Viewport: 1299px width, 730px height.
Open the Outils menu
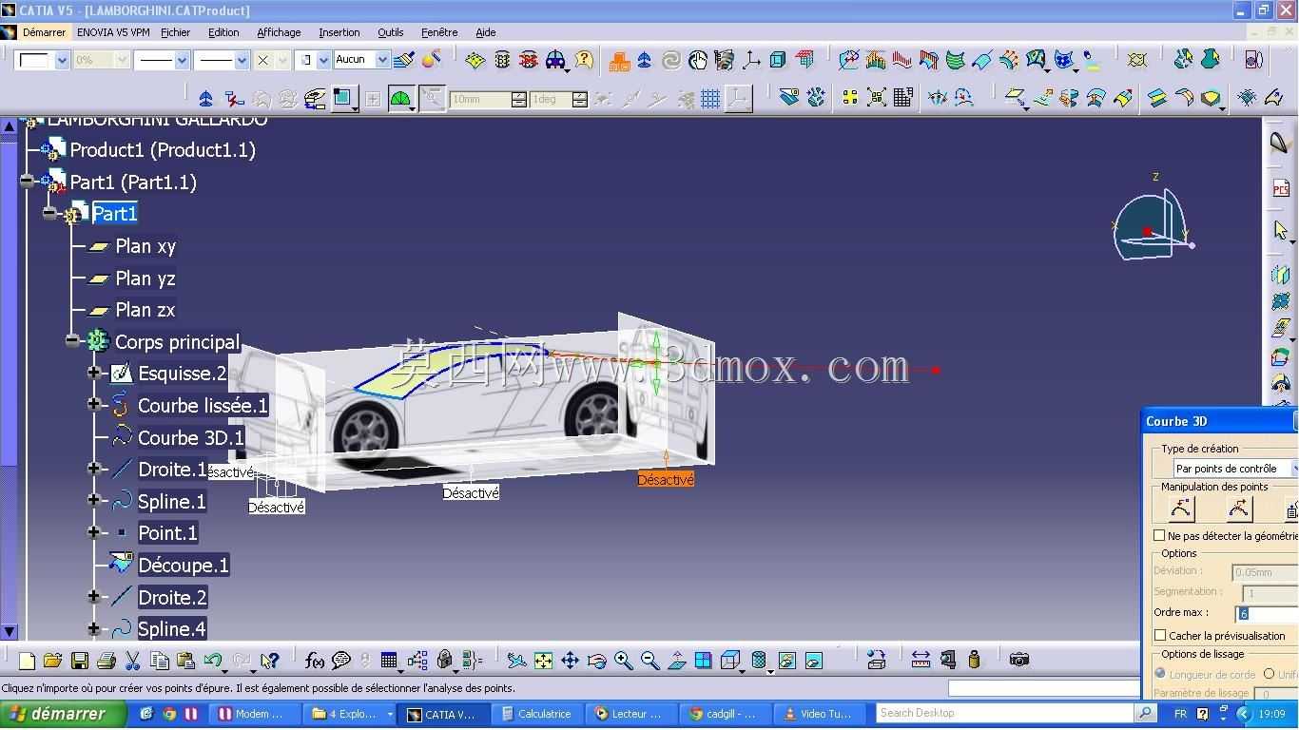point(390,32)
